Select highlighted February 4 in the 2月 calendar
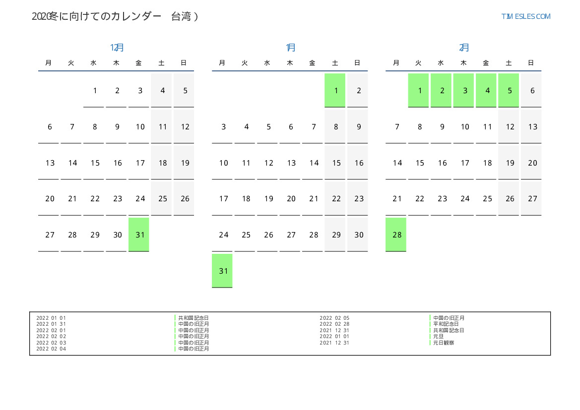Image resolution: width=580 pixels, height=410 pixels. click(486, 91)
